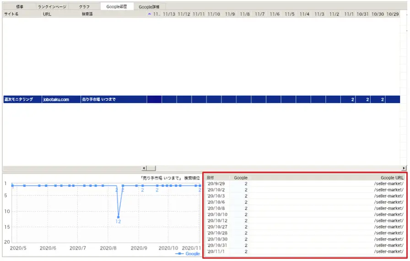Viewport: 410px width, 261px height.
Task: Click Google rank 2 in '20/10/6 row
Action: coord(246,202)
